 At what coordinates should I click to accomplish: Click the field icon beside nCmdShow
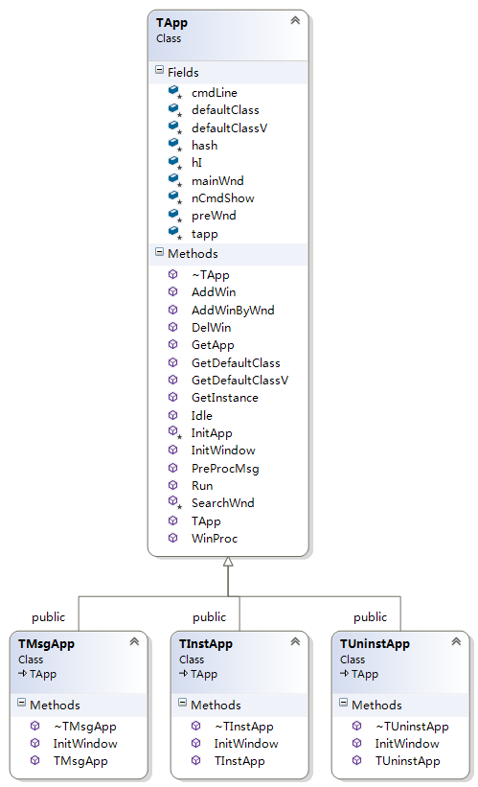[x=174, y=197]
